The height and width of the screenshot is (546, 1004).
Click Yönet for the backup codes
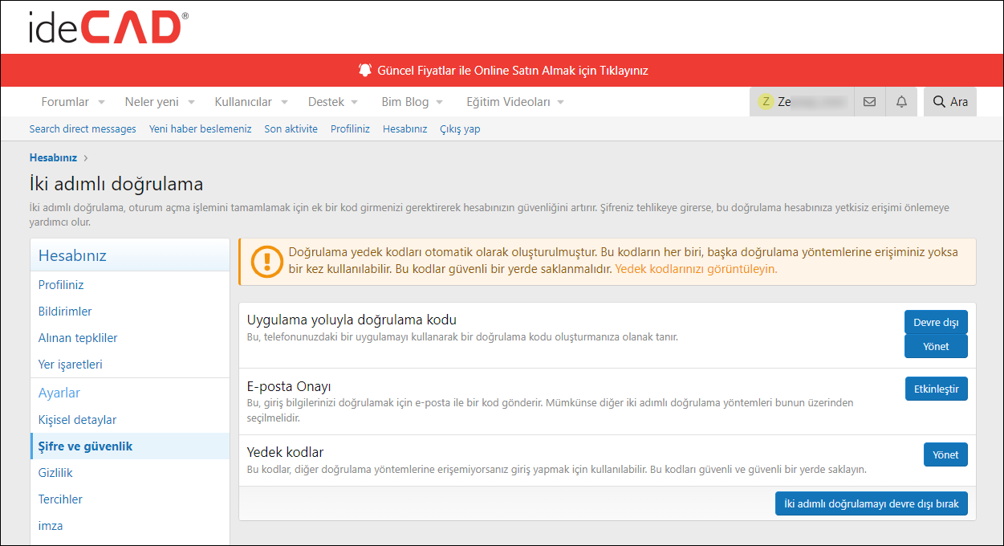945,454
